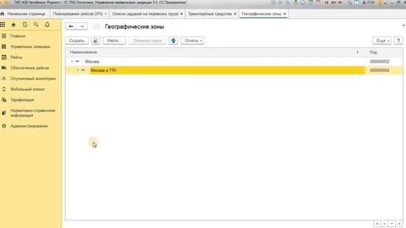Click the info icon in title bar
406x228 pixels.
(x=380, y=3)
